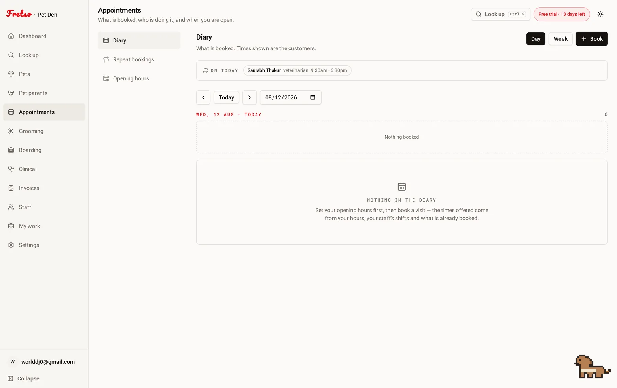Select Appointments in the sidebar
Viewport: 617px width, 388px height.
(x=44, y=112)
